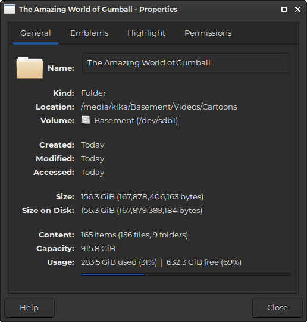The image size is (307, 322).
Task: Click the disk usage progress bar
Action: (186, 274)
